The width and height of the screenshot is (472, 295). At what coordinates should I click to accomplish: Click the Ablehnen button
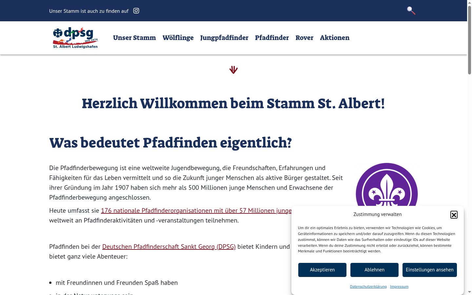click(x=374, y=270)
